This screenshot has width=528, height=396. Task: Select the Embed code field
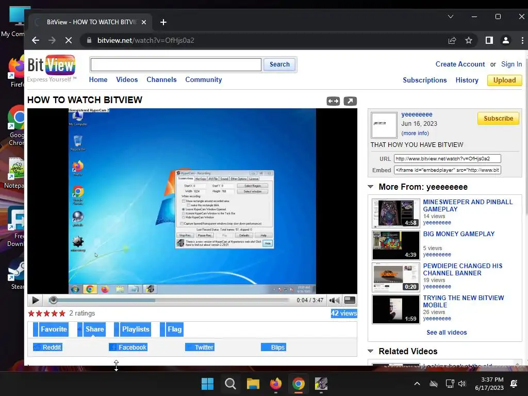pyautogui.click(x=447, y=170)
